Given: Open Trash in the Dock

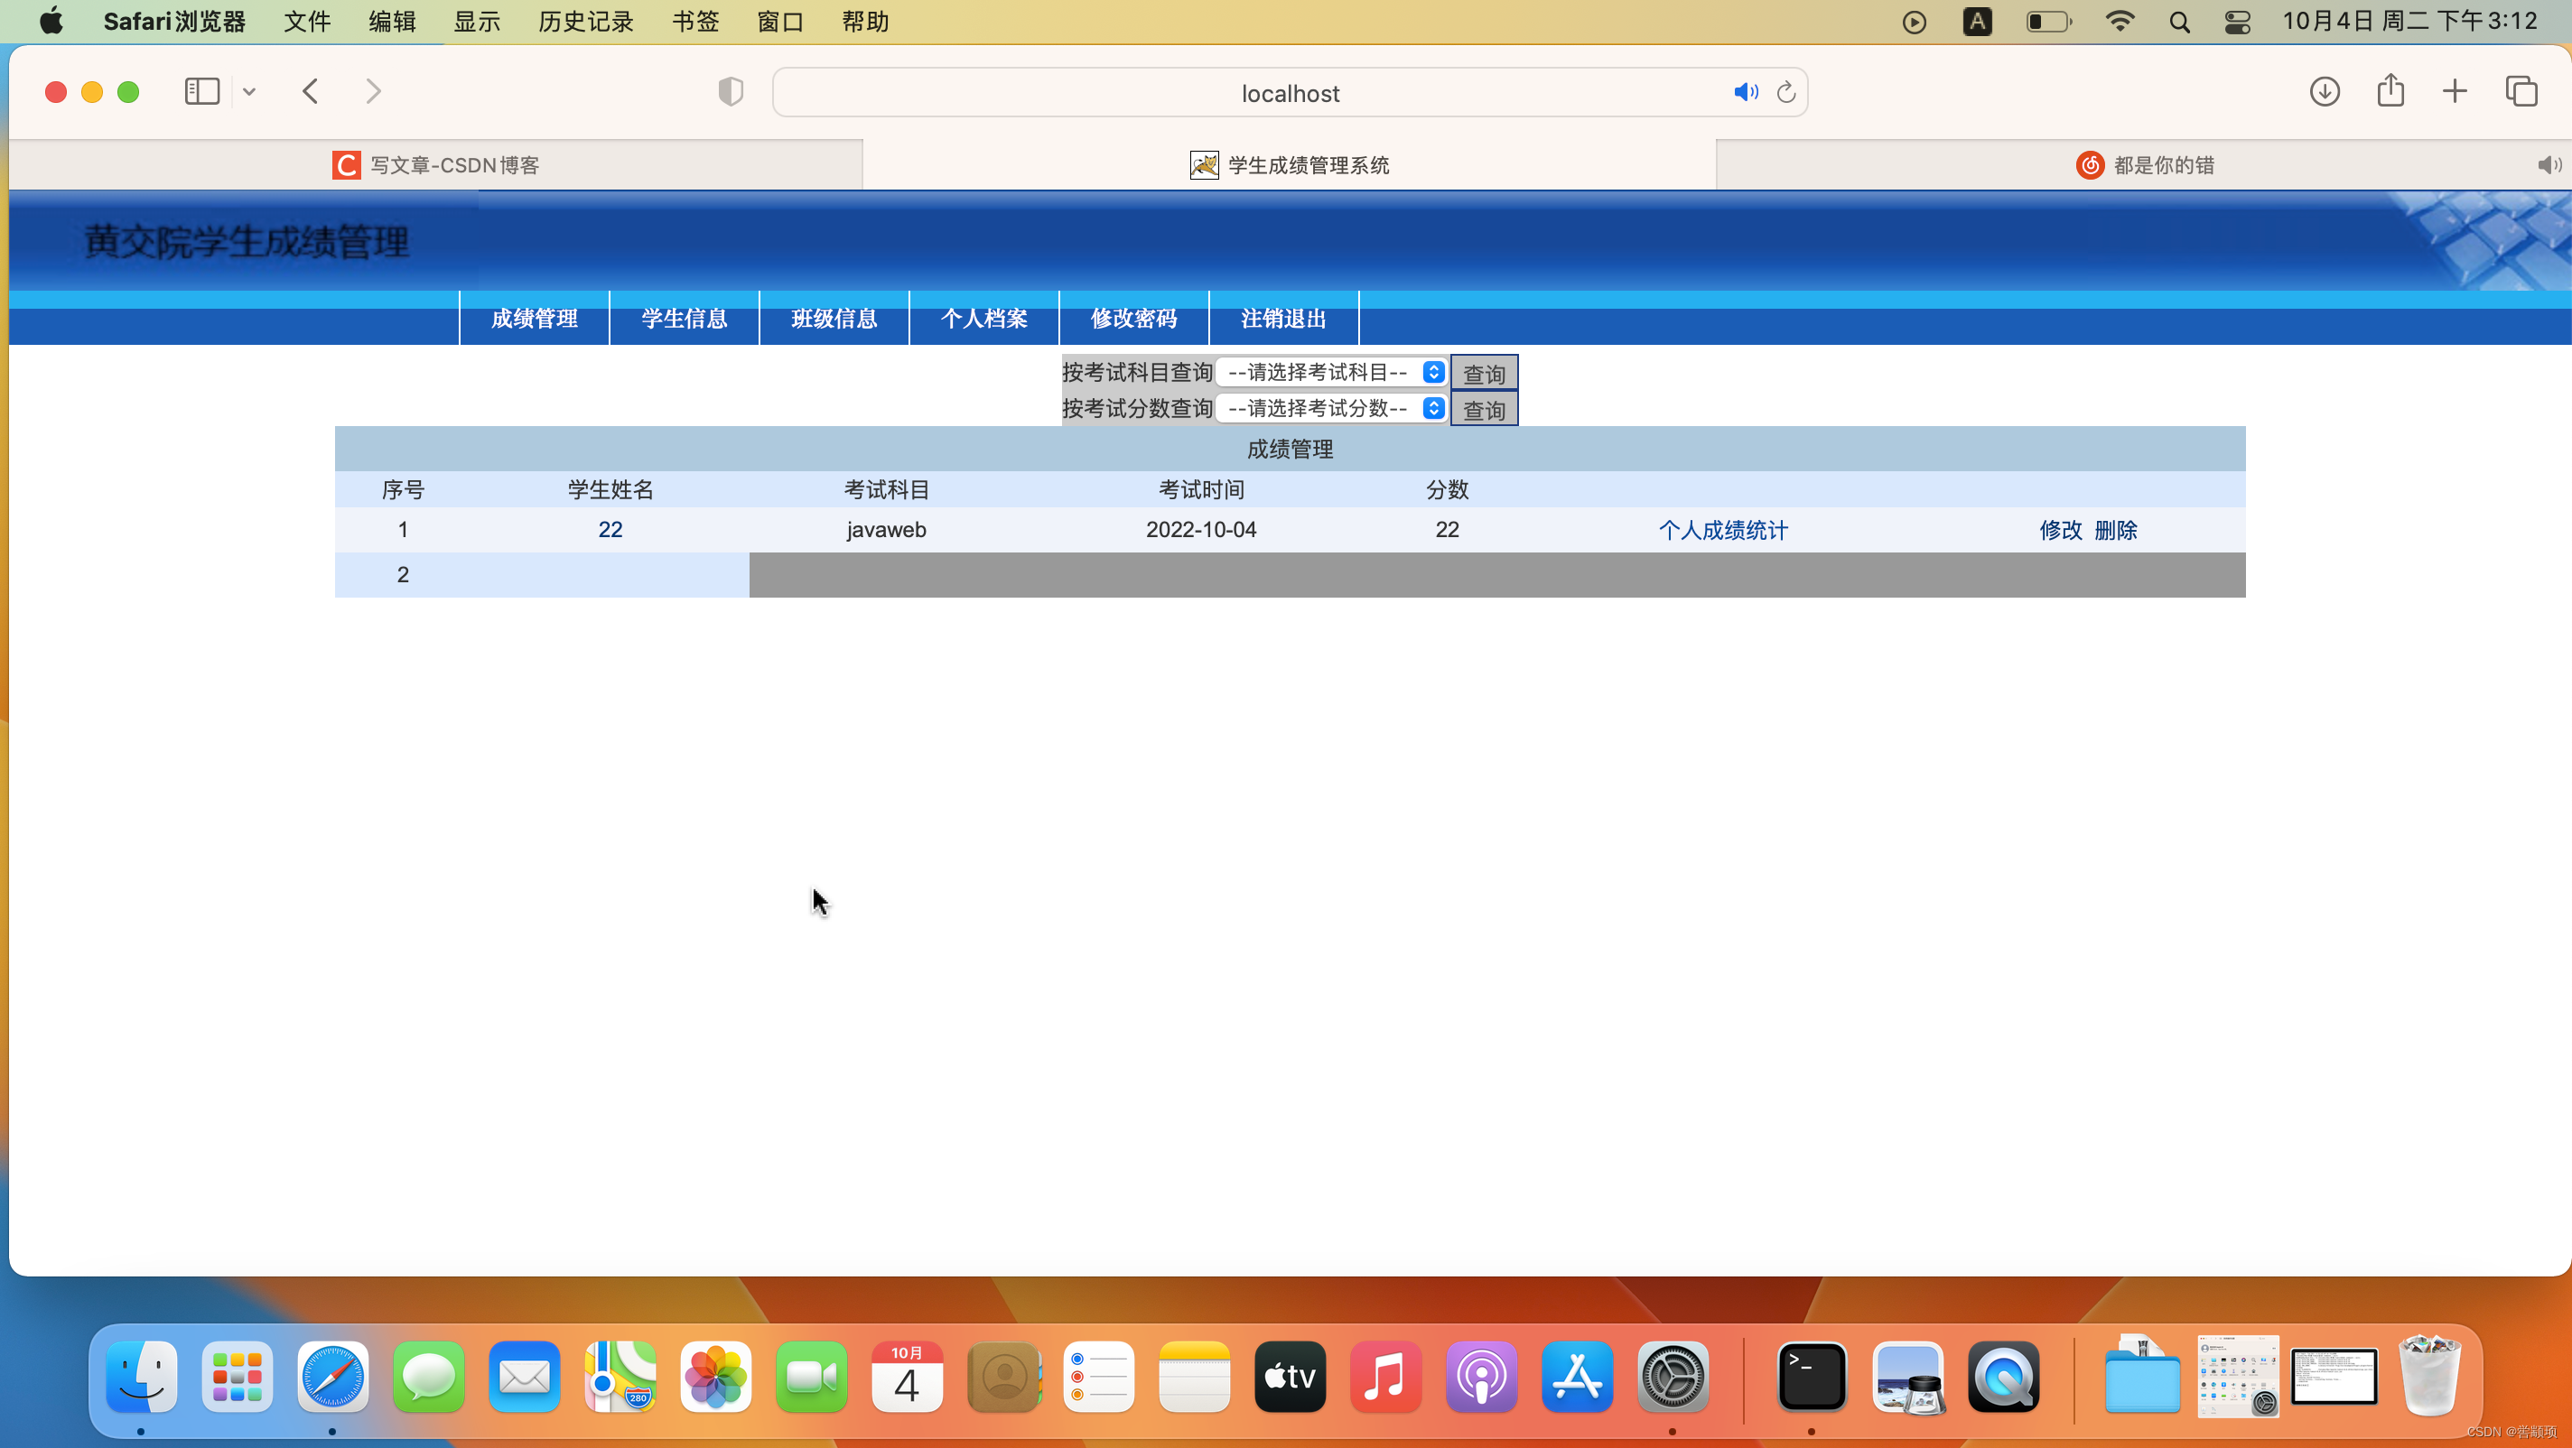Looking at the screenshot, I should [x=2430, y=1378].
